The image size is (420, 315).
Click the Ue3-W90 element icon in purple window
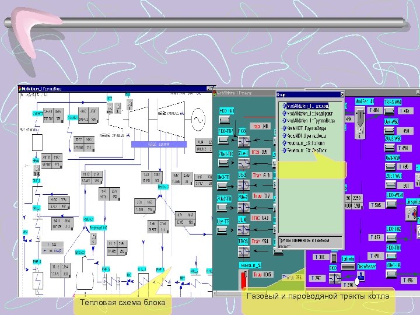click(390, 166)
